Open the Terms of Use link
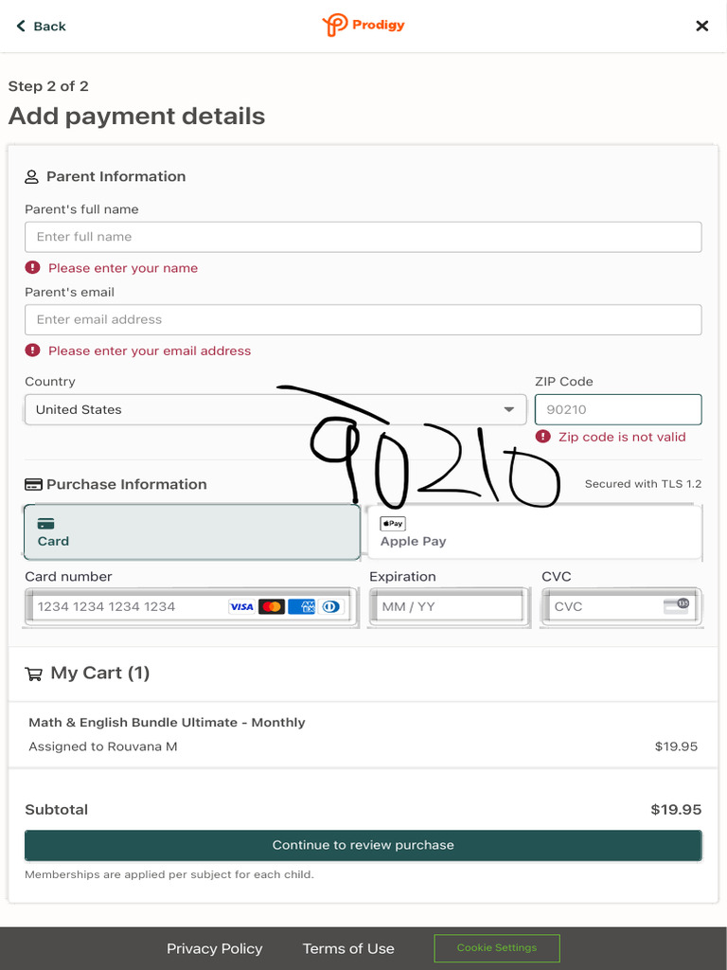 348,948
